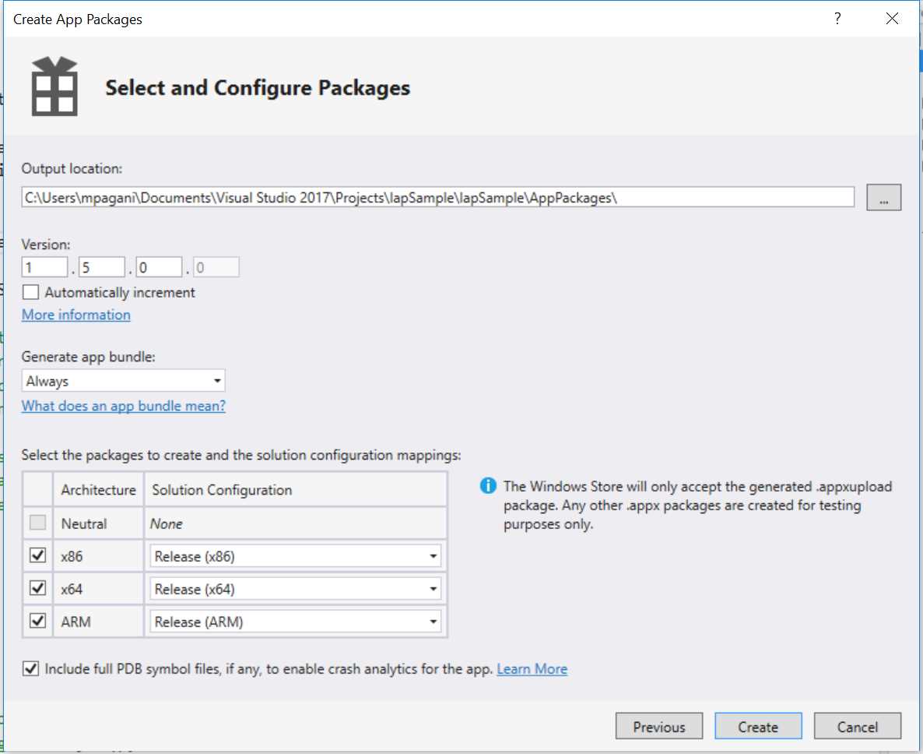Viewport: 923px width, 754px height.
Task: Click the ellipsis button to browse output location
Action: [x=883, y=197]
